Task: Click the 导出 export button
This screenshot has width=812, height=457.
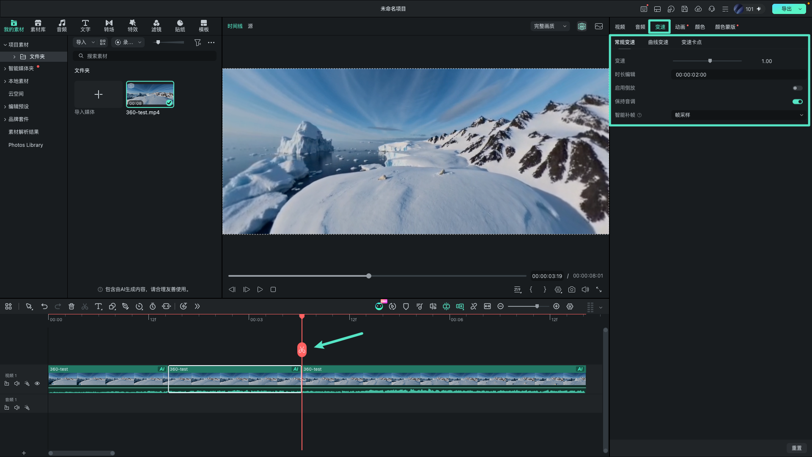Action: tap(786, 9)
